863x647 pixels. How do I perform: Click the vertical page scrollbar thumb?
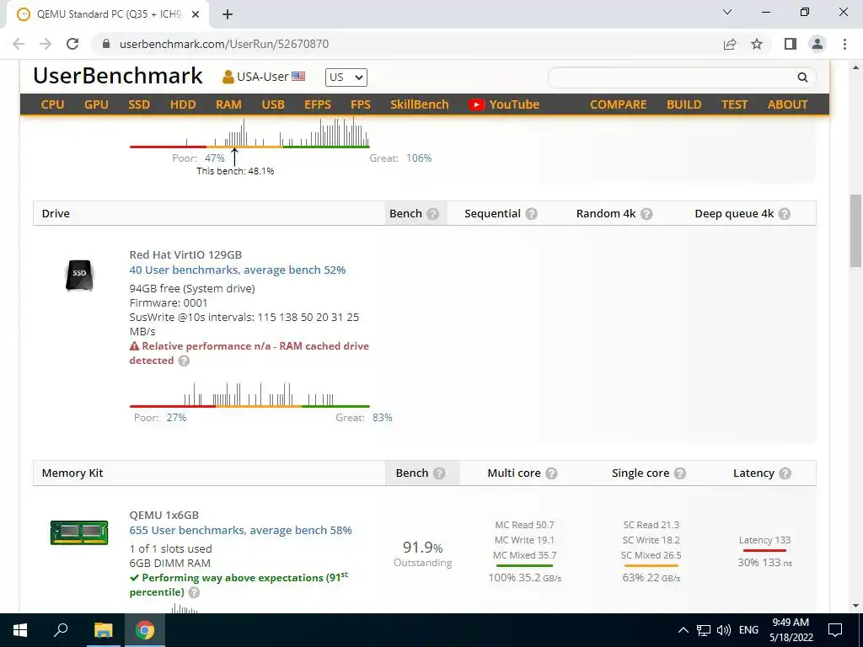[x=855, y=229]
